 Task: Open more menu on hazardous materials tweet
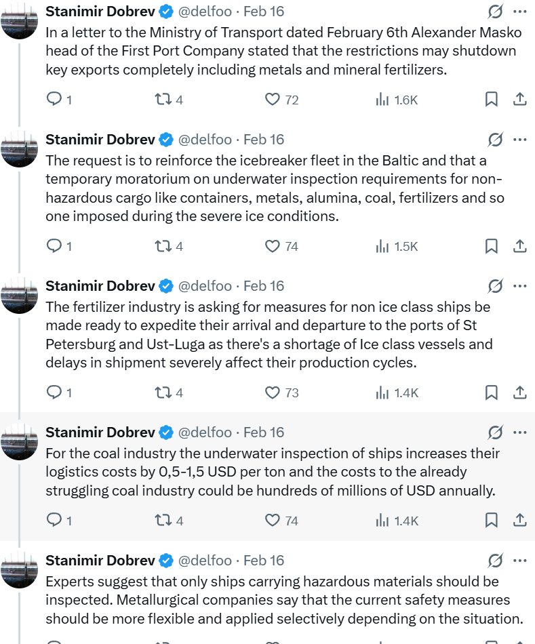pyautogui.click(x=519, y=561)
